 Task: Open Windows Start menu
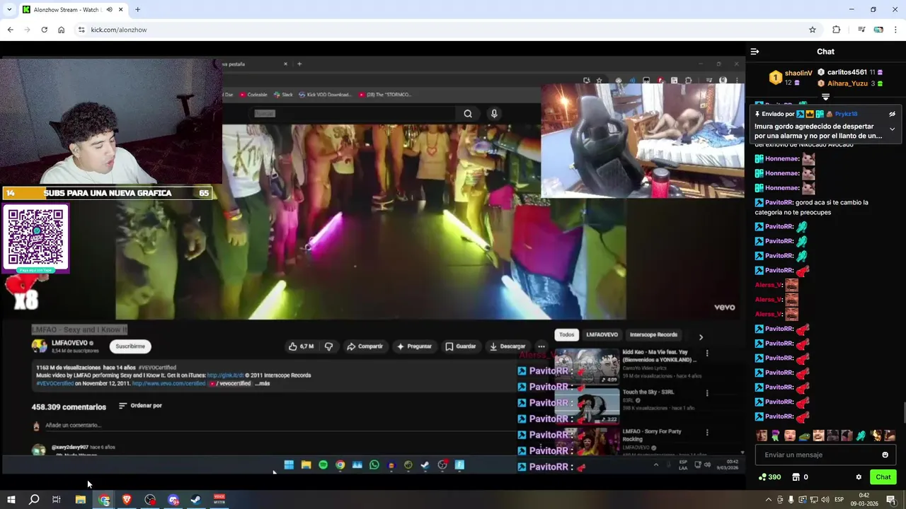11,500
